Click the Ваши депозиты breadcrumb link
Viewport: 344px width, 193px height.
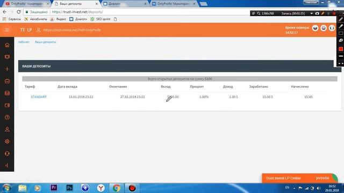click(x=45, y=42)
